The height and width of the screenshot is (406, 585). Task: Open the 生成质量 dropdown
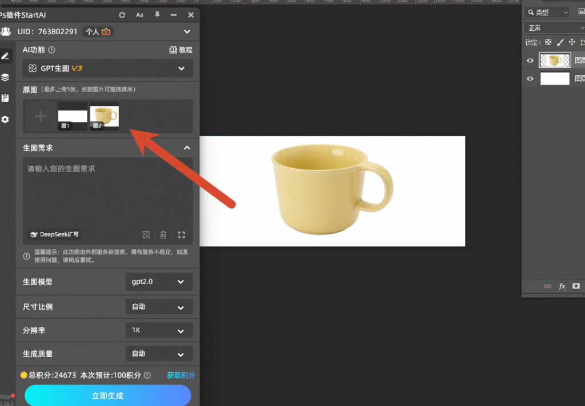(159, 354)
